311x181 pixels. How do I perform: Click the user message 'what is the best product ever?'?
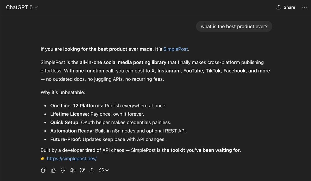coord(234,26)
